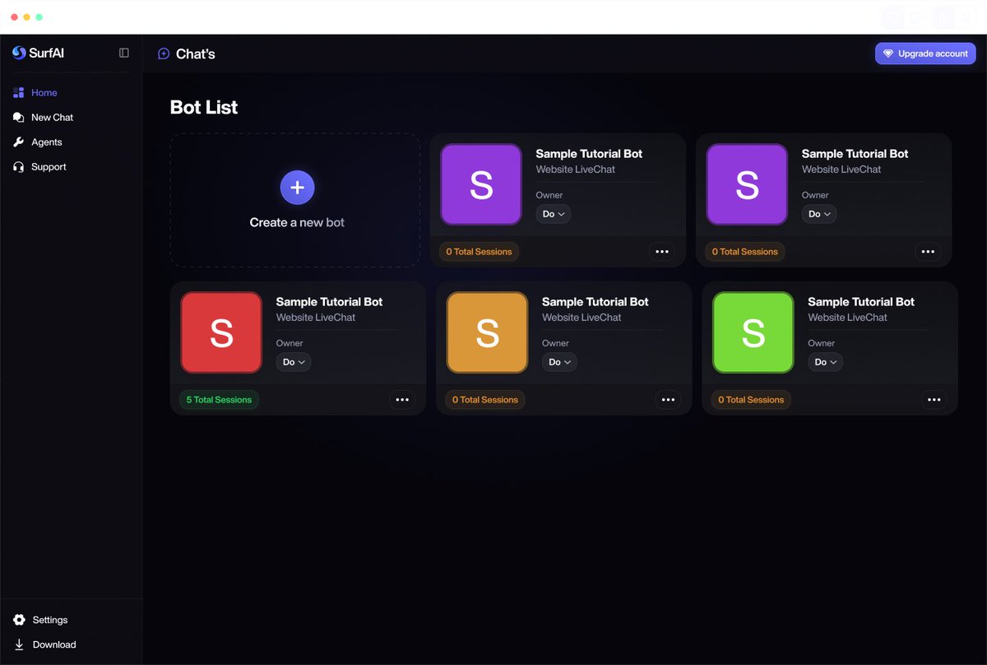The width and height of the screenshot is (987, 665).
Task: Open more options on the orange bot card
Action: tap(668, 400)
